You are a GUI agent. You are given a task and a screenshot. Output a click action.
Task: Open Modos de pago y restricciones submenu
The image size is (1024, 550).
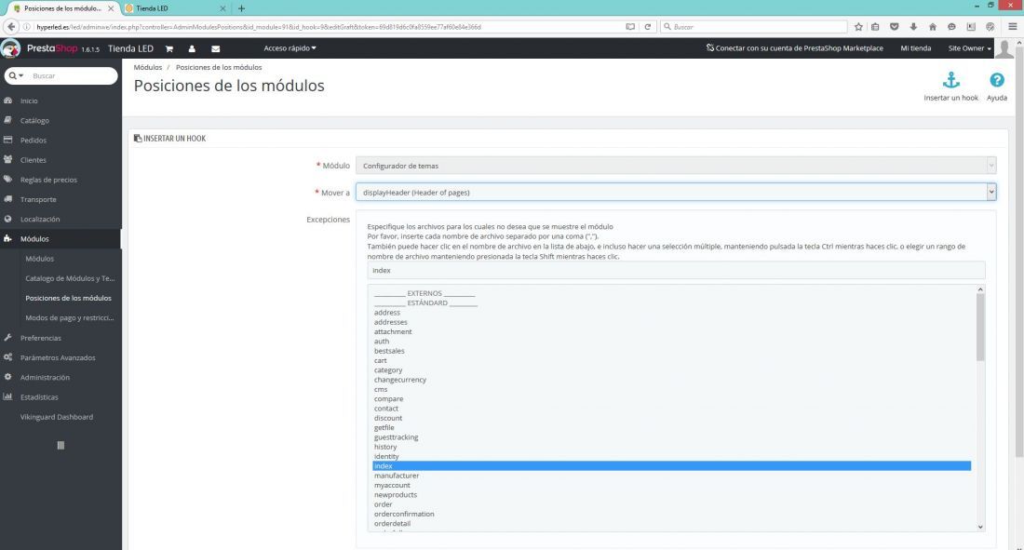tap(69, 318)
